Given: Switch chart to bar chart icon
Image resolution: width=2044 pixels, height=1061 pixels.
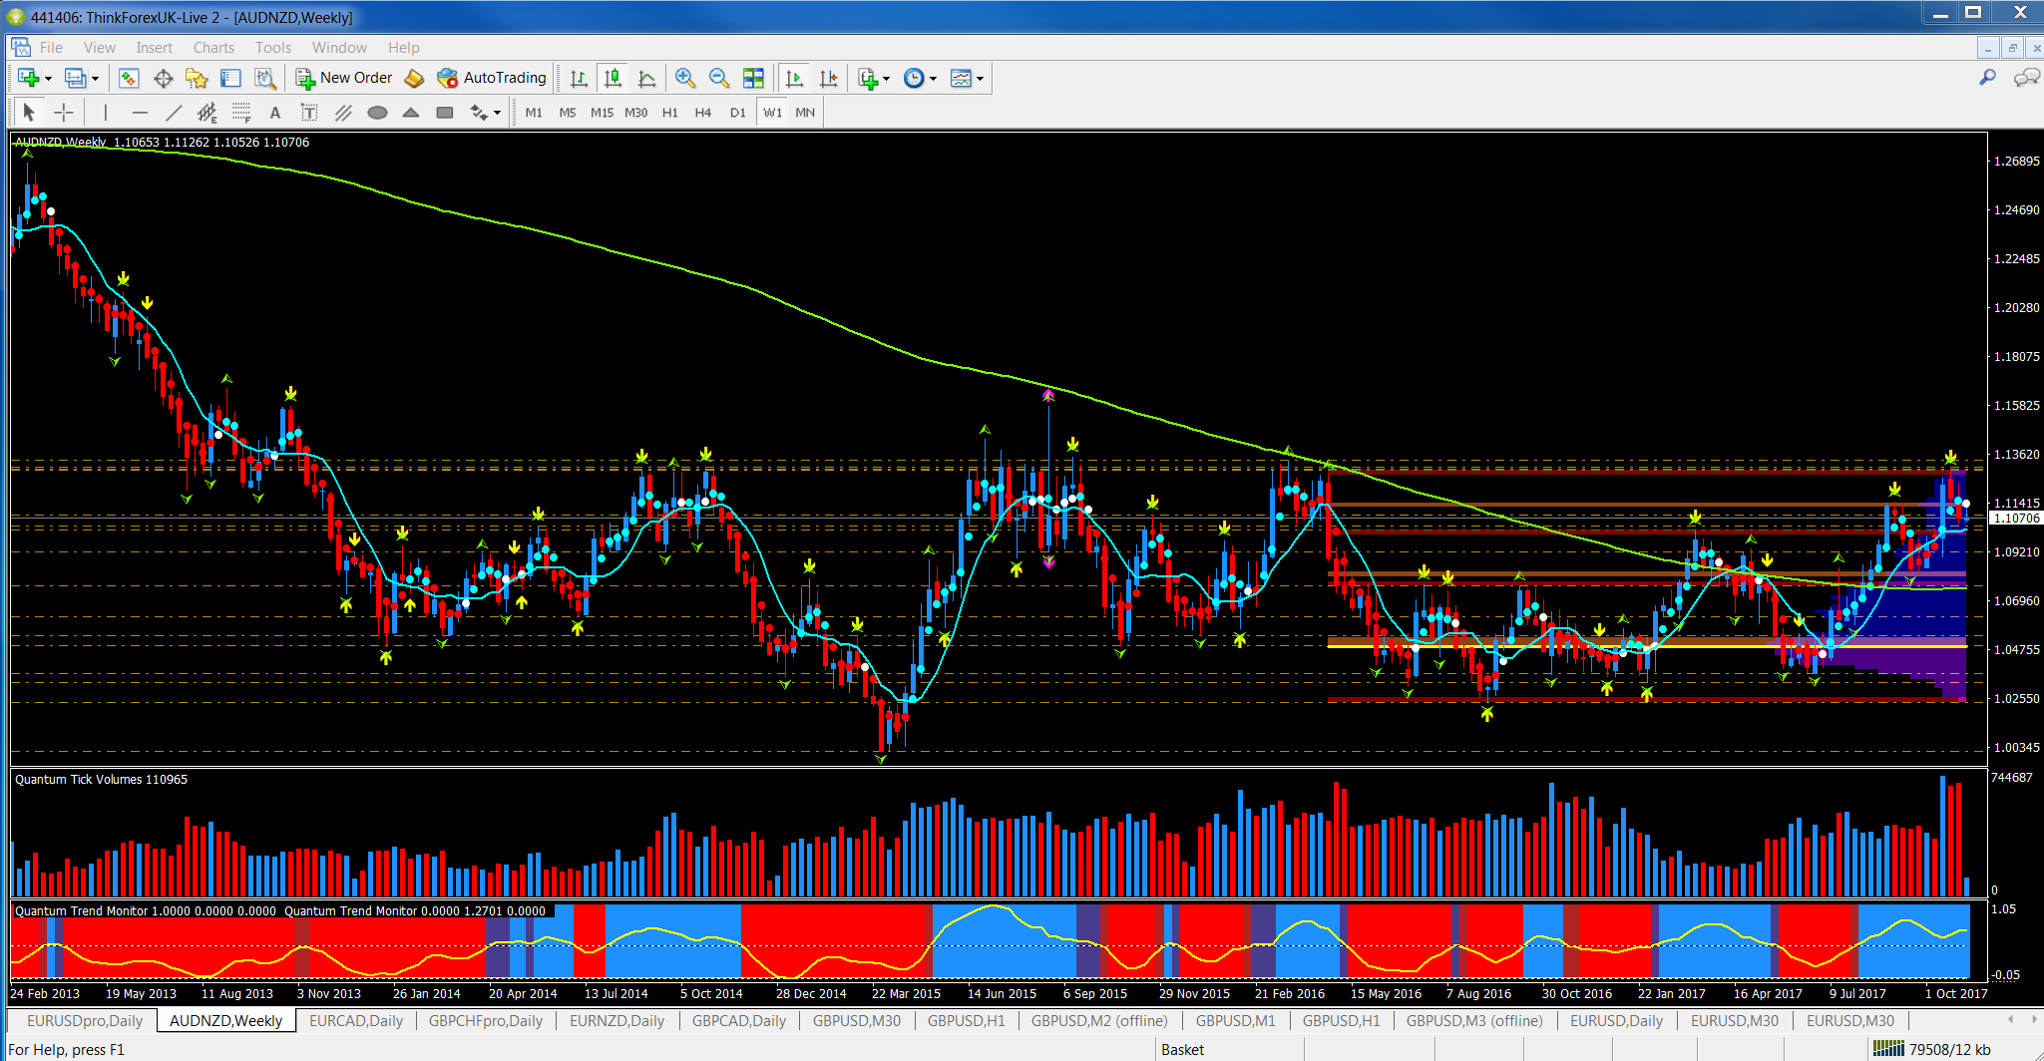Looking at the screenshot, I should pos(579,78).
